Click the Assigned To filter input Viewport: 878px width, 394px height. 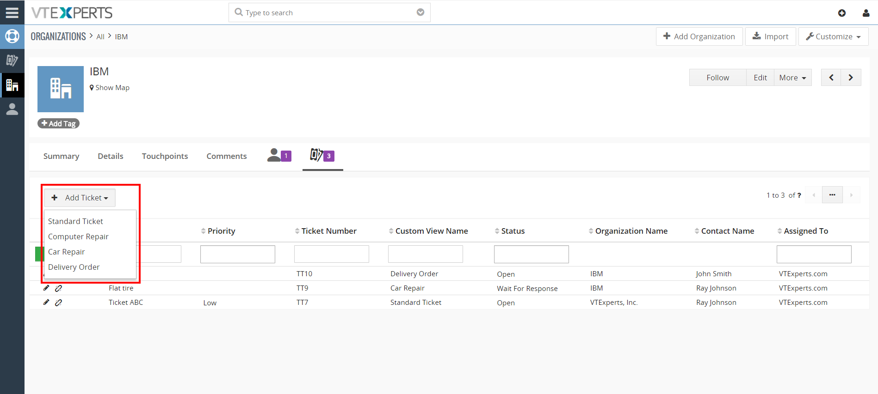(x=814, y=254)
